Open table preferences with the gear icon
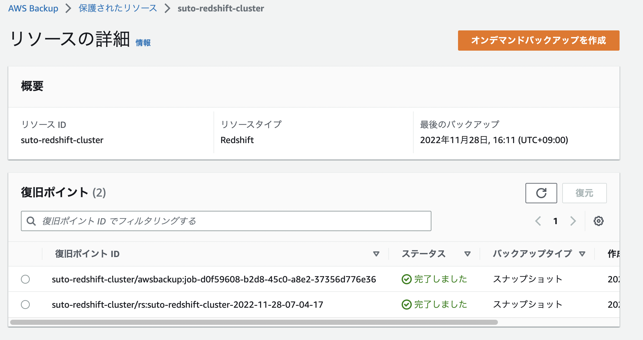 pyautogui.click(x=598, y=221)
